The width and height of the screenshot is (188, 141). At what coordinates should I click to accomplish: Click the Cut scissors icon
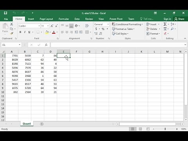click(x=11, y=24)
